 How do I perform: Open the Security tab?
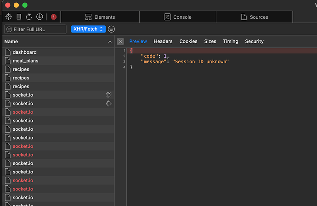click(x=255, y=41)
